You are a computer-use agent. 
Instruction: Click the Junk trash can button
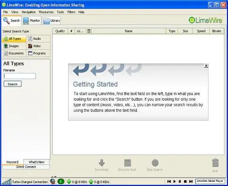(215, 166)
